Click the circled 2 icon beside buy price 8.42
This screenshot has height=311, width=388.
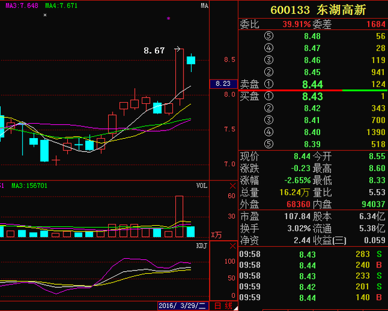269,108
